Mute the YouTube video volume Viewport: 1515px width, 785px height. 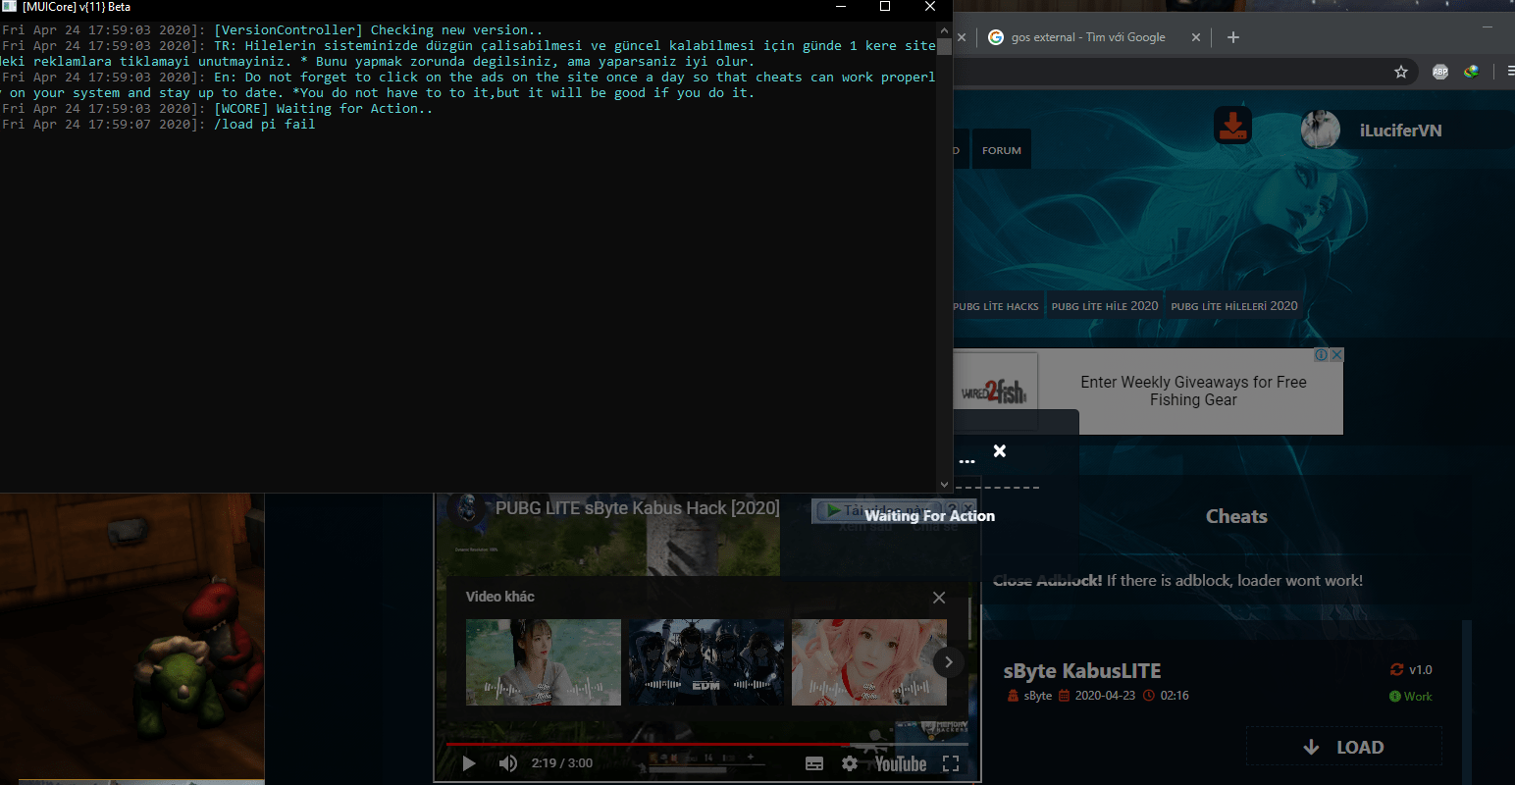507,763
